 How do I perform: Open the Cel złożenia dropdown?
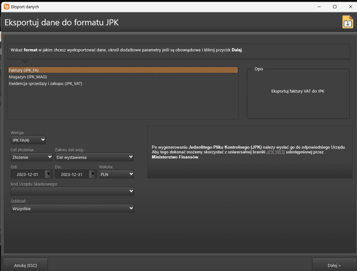coord(32,157)
